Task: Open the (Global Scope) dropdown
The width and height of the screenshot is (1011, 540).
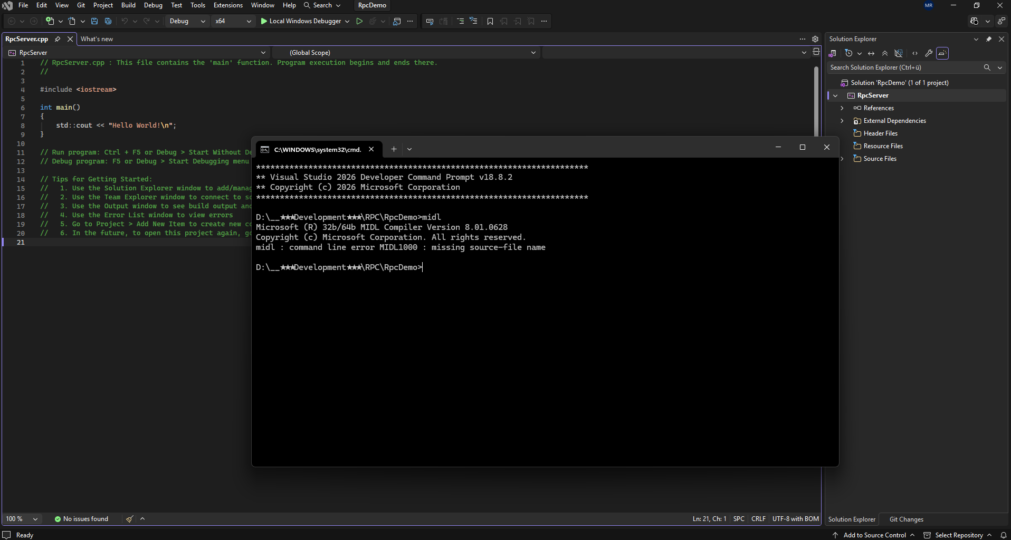Action: [x=406, y=53]
